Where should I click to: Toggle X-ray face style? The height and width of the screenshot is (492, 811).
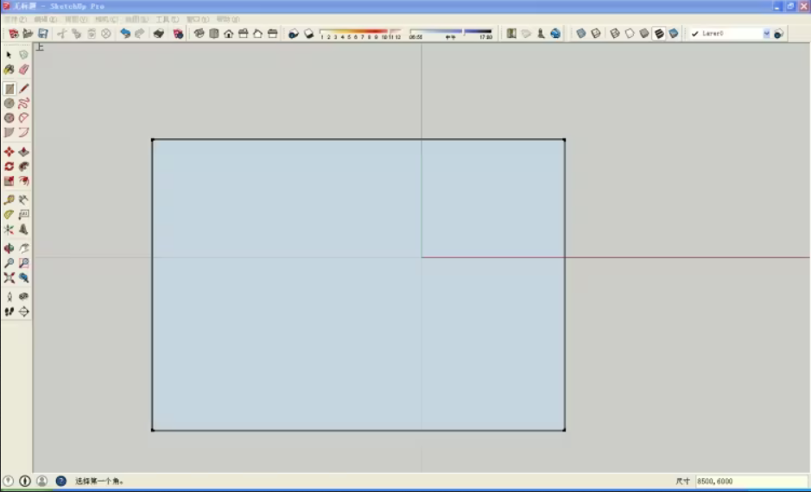(x=581, y=34)
